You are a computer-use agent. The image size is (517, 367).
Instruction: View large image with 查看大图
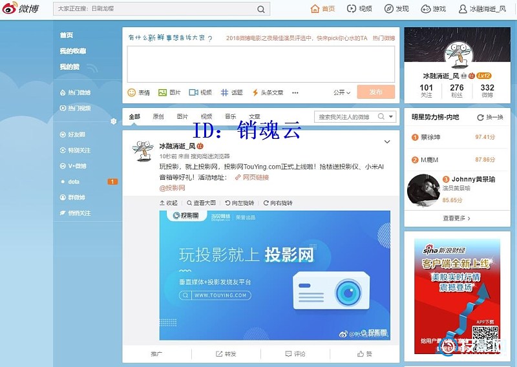(201, 203)
